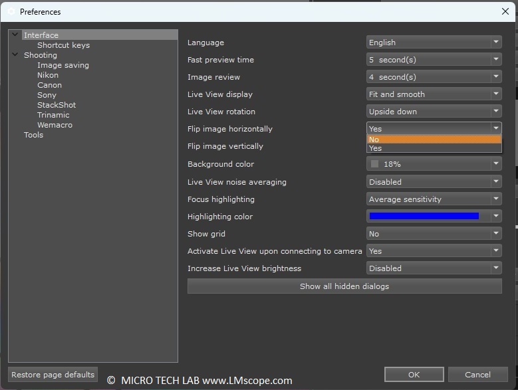Go to the Nikon settings page
The width and height of the screenshot is (518, 390).
(48, 75)
